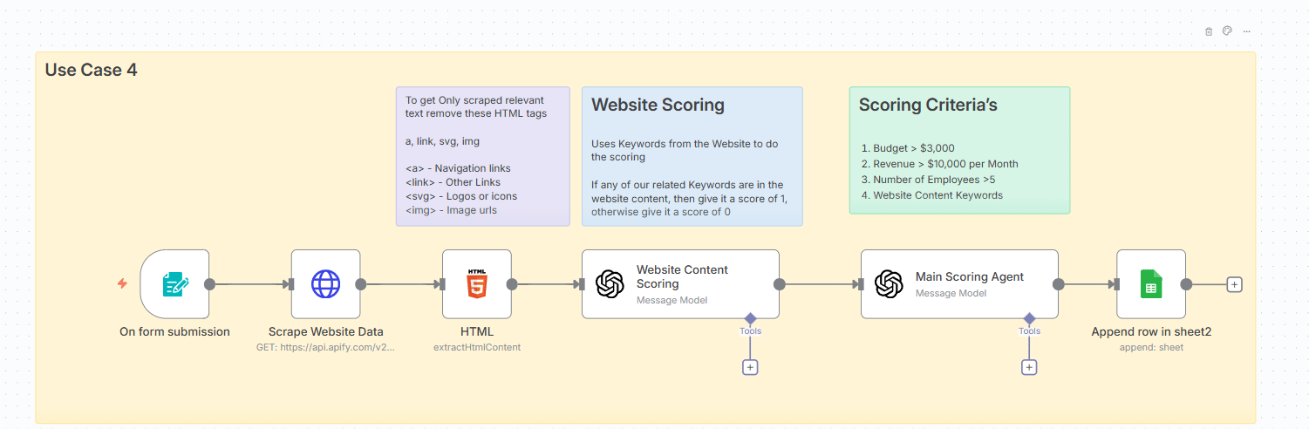
Task: Select the 'Scoring Criteria's' note heading
Action: pyautogui.click(x=928, y=105)
